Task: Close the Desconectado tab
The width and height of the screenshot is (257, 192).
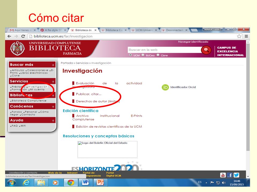Action: click(x=186, y=30)
